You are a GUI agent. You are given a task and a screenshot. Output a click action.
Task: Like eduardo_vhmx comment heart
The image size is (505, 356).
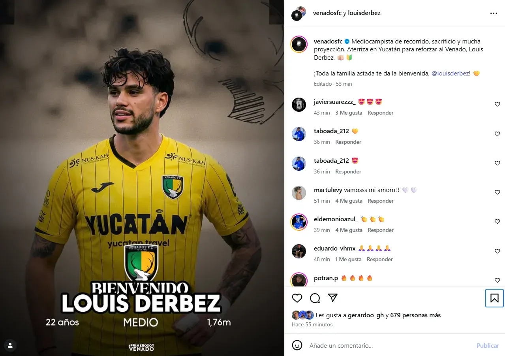click(497, 251)
